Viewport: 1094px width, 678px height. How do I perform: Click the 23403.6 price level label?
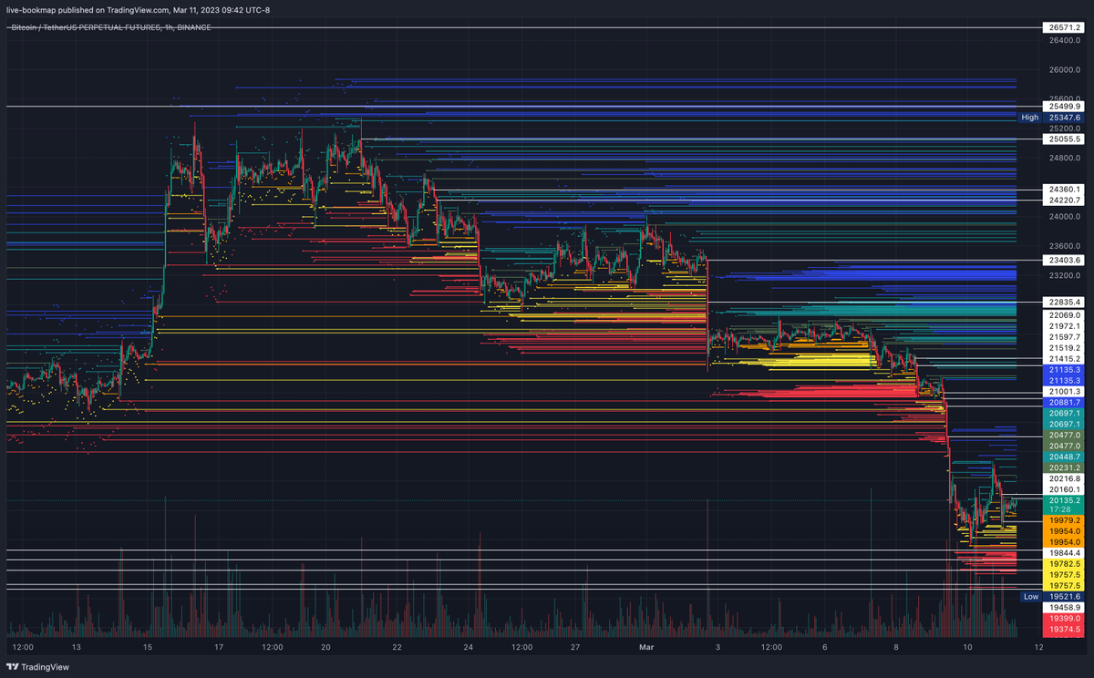1065,260
